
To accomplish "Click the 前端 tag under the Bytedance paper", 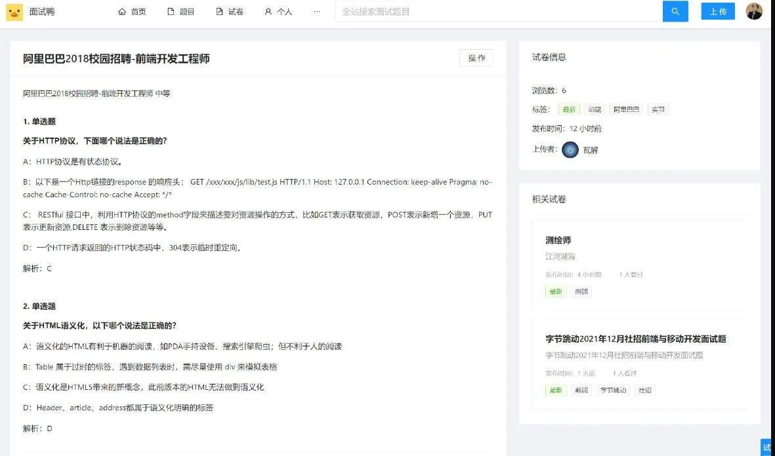I will click(x=580, y=390).
